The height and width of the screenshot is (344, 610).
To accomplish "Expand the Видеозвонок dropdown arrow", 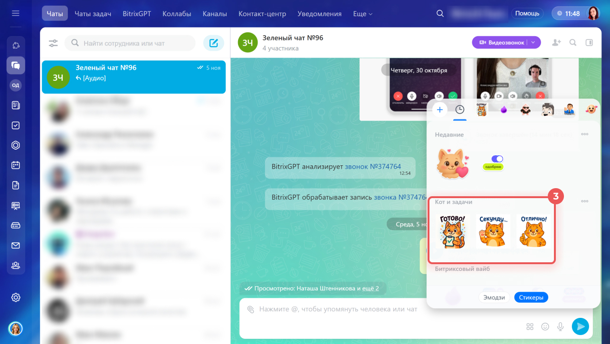I will 534,43.
